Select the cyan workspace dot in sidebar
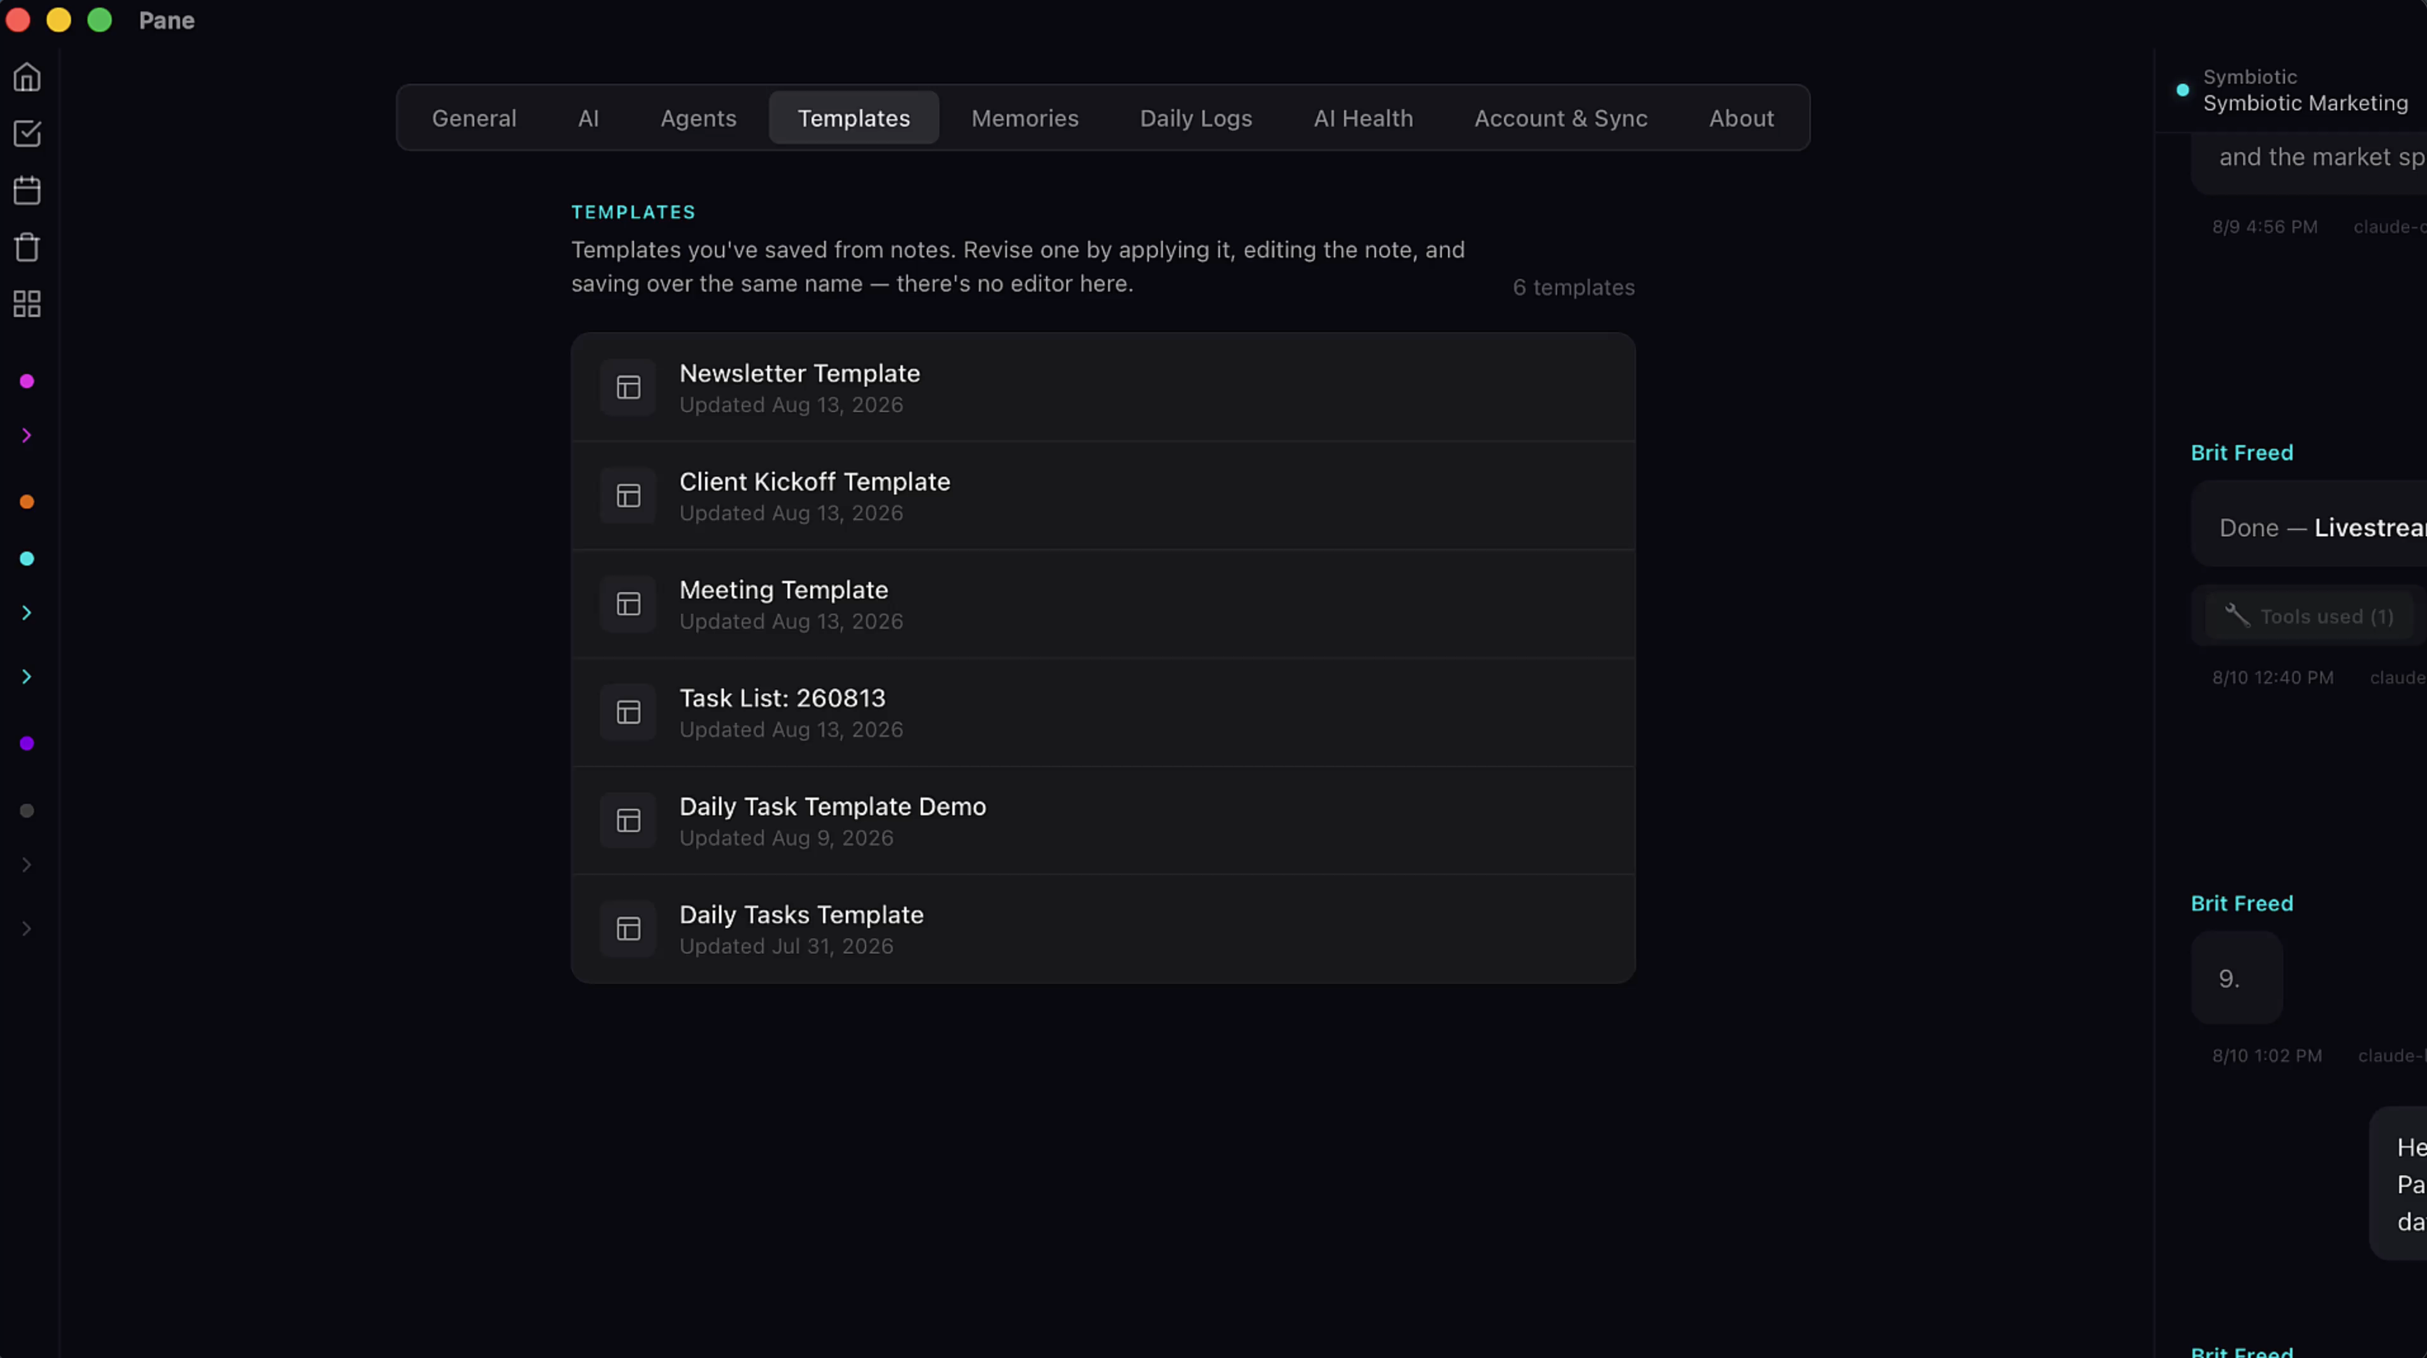 coord(27,559)
